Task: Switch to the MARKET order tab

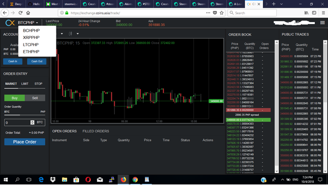Action: 11,84
